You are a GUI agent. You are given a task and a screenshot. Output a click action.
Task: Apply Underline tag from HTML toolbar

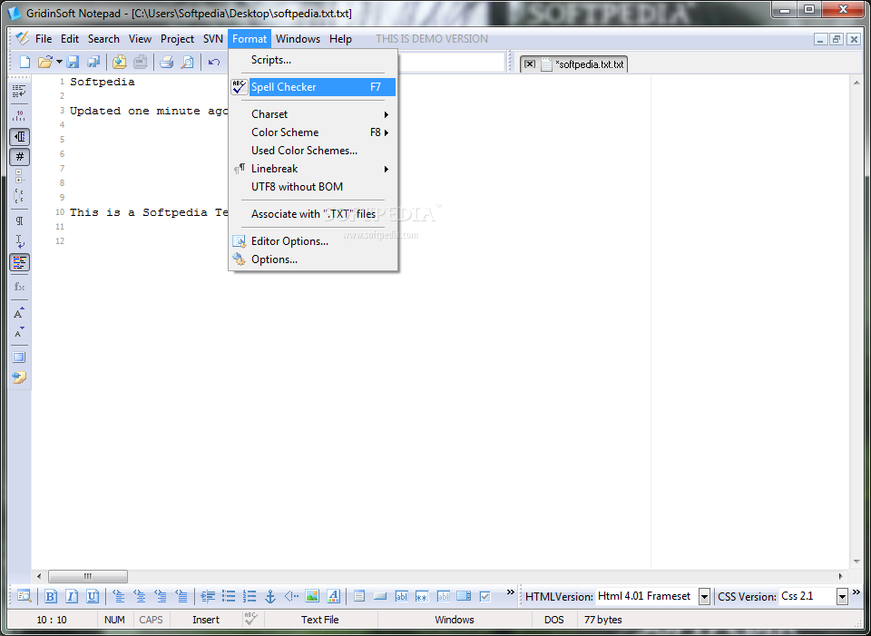pyautogui.click(x=93, y=597)
